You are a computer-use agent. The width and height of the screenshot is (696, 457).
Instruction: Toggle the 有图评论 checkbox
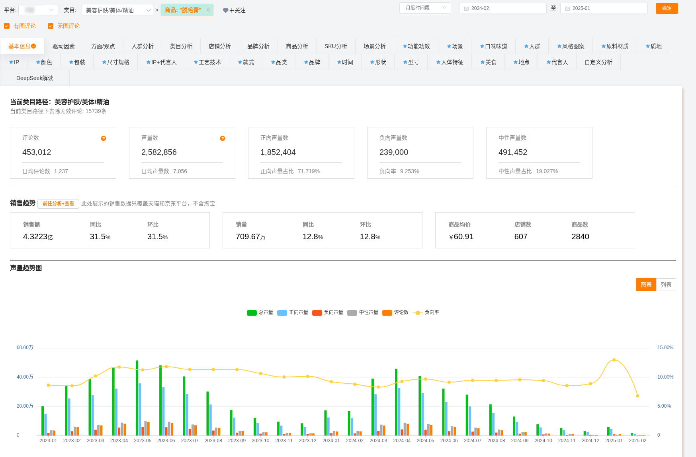[7, 26]
